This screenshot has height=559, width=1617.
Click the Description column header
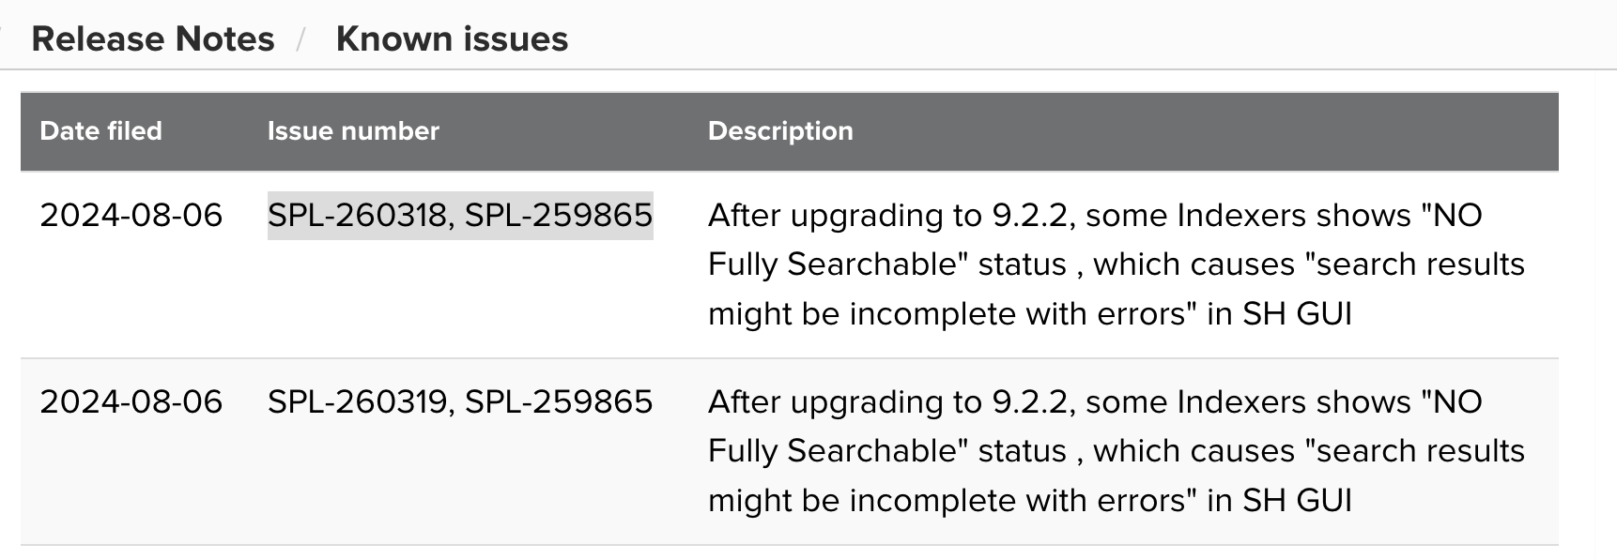tap(780, 131)
